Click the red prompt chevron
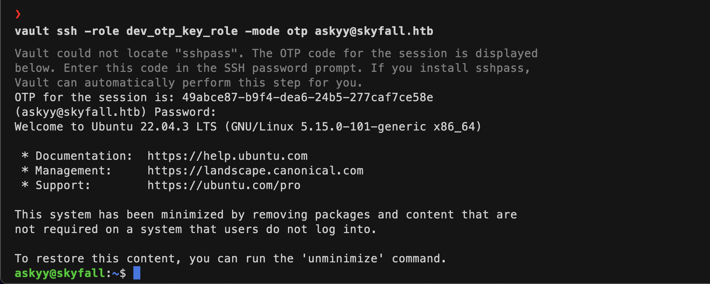Image resolution: width=710 pixels, height=284 pixels. [x=18, y=14]
